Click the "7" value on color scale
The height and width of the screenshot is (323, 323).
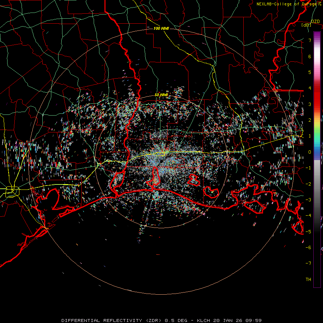pyautogui.click(x=310, y=40)
